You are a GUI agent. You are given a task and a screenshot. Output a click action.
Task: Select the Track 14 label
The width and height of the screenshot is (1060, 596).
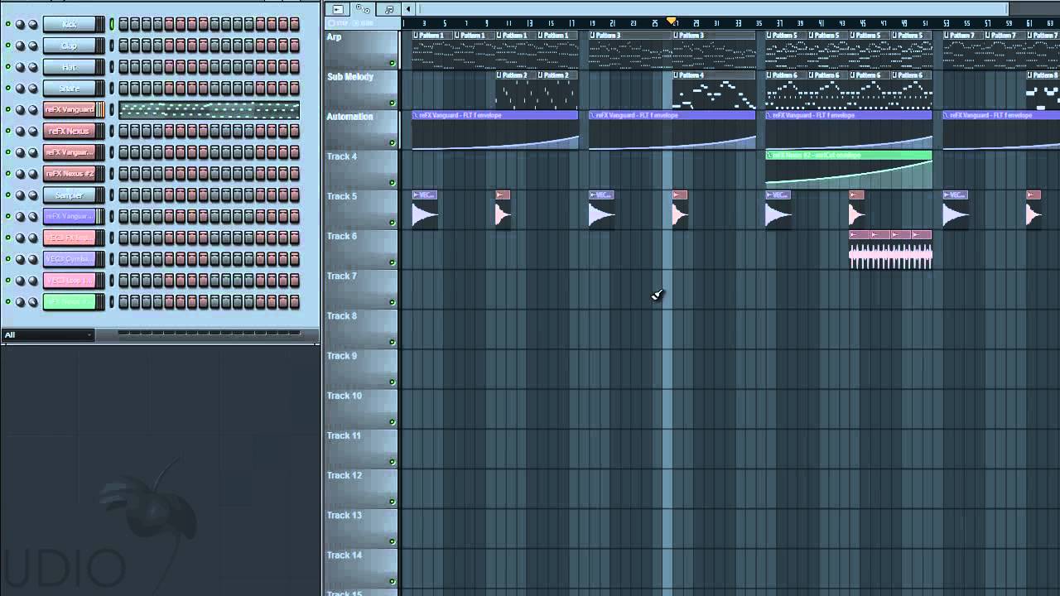pos(344,555)
